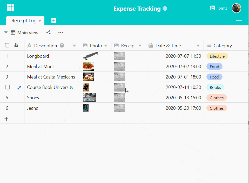
Task: Click the add new table plus icon
Action: click(x=54, y=21)
